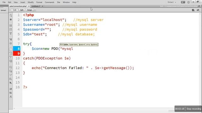
Task: Click the text $server="localhost";
Action: [x=45, y=20]
